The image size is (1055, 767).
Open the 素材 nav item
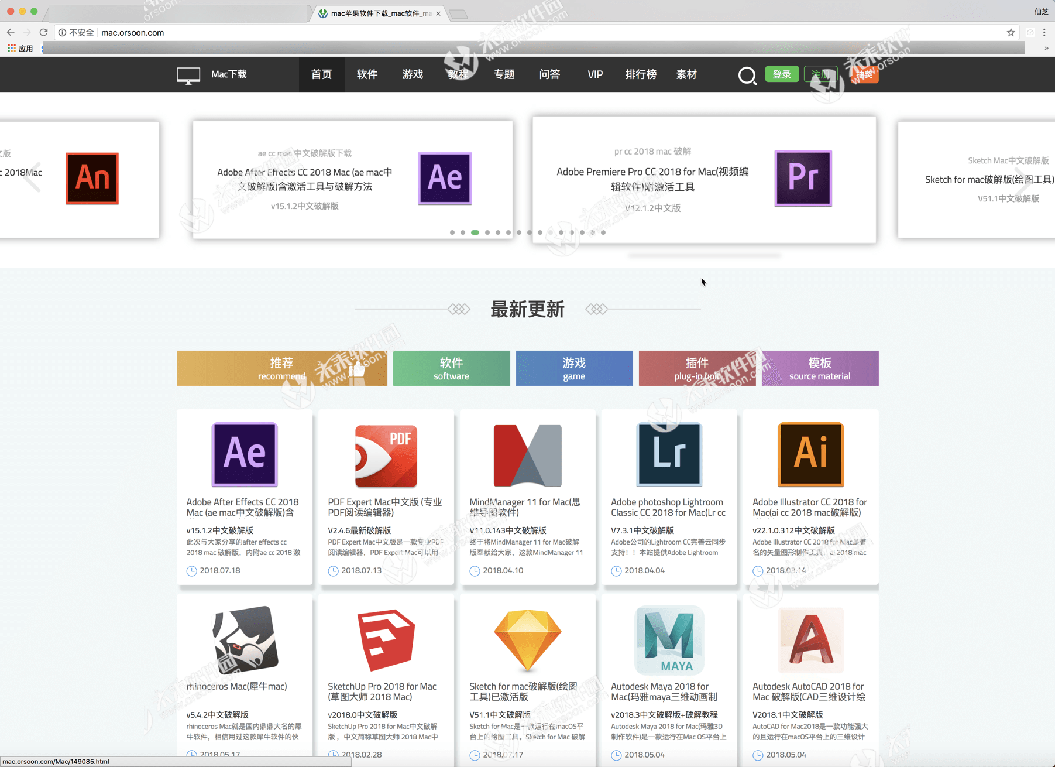686,74
